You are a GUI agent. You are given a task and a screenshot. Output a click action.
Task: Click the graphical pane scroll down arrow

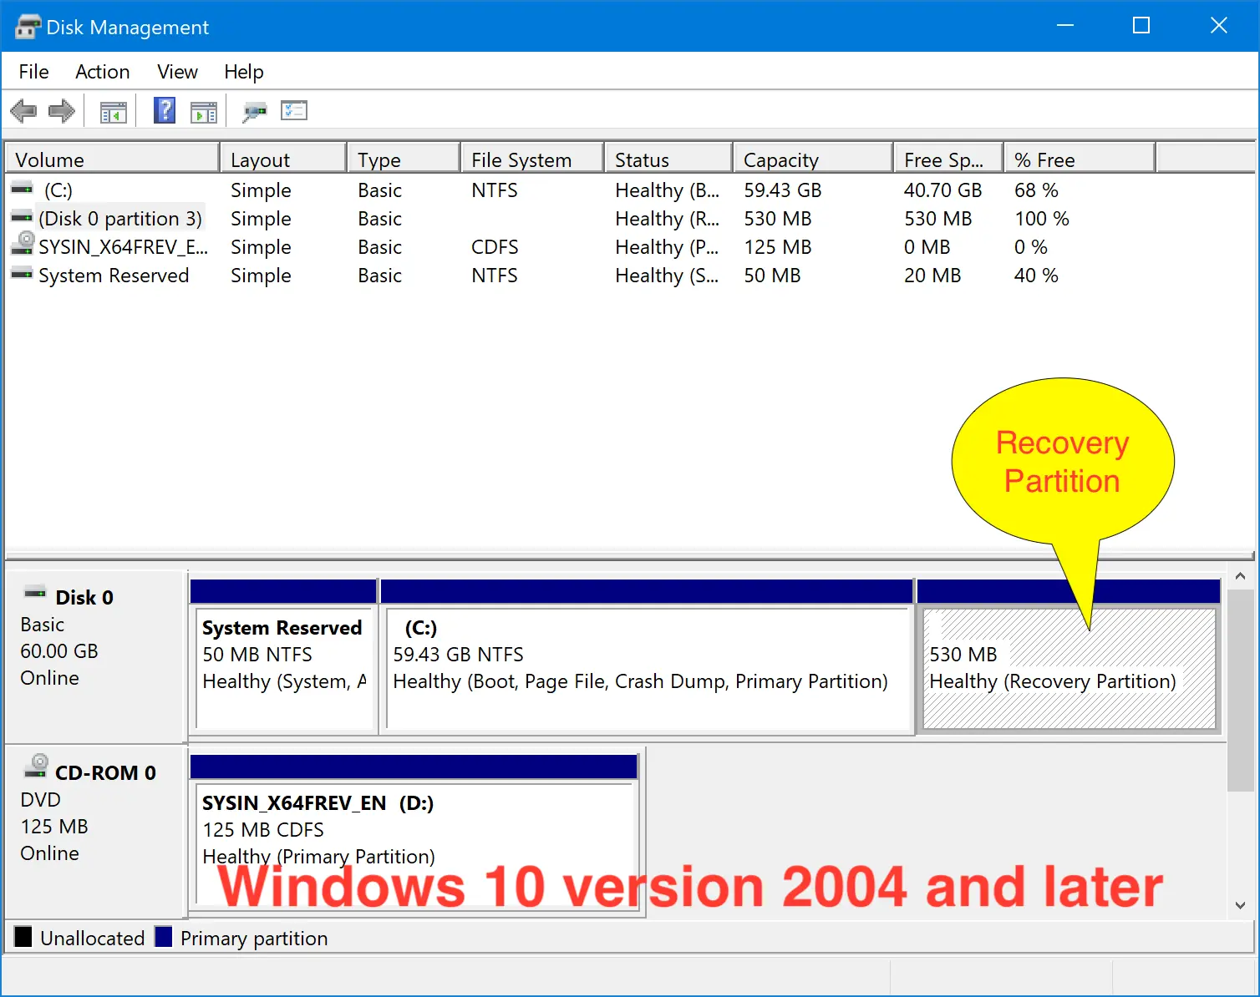[x=1240, y=905]
